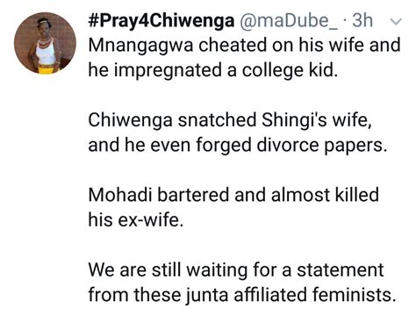416x330 pixels.
Task: Click the line 'Mnangagwa cheated on his wife and'
Action: (244, 46)
